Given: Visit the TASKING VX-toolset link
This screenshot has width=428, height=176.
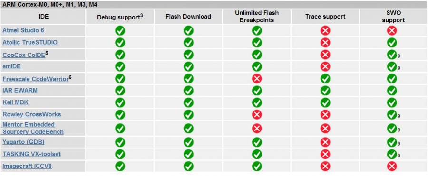Looking at the screenshot, I should (32, 154).
